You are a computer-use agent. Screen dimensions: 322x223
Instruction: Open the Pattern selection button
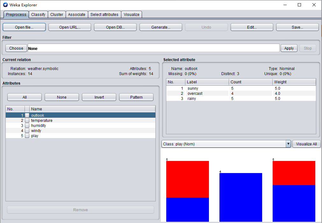(136, 97)
